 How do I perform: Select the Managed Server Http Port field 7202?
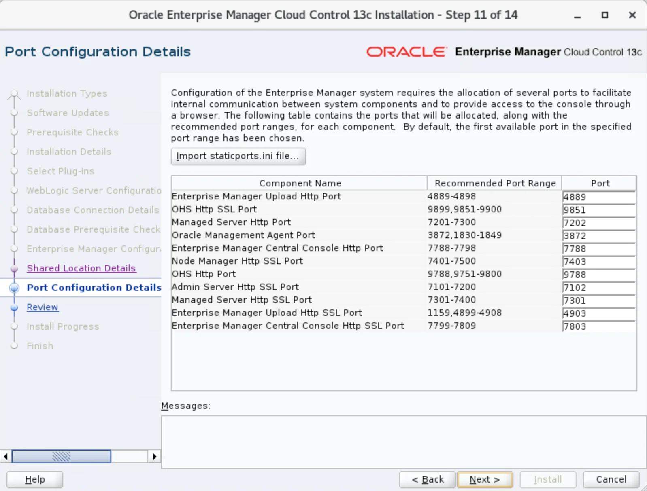click(x=598, y=223)
